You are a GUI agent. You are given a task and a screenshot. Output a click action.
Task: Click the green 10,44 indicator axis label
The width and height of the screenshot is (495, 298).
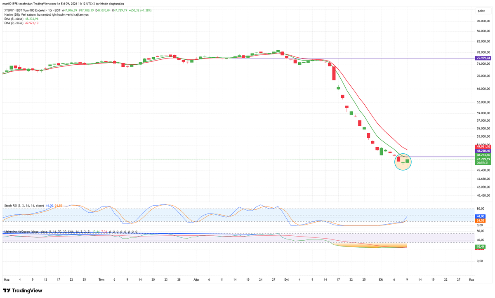click(480, 246)
